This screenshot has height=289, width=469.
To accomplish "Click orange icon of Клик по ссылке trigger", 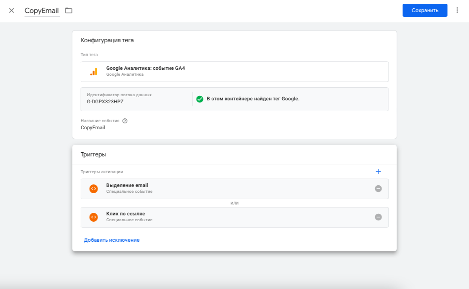I will (x=94, y=217).
